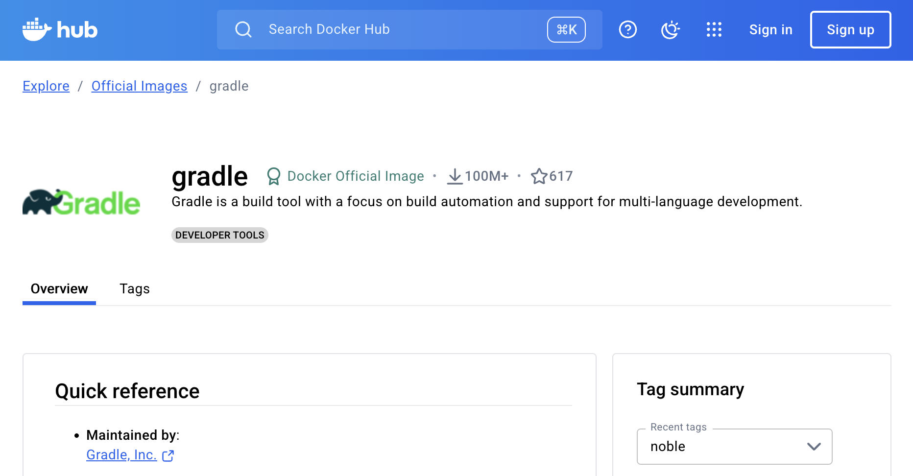The height and width of the screenshot is (476, 913).
Task: Go to Explore breadcrumb link
Action: tap(46, 86)
